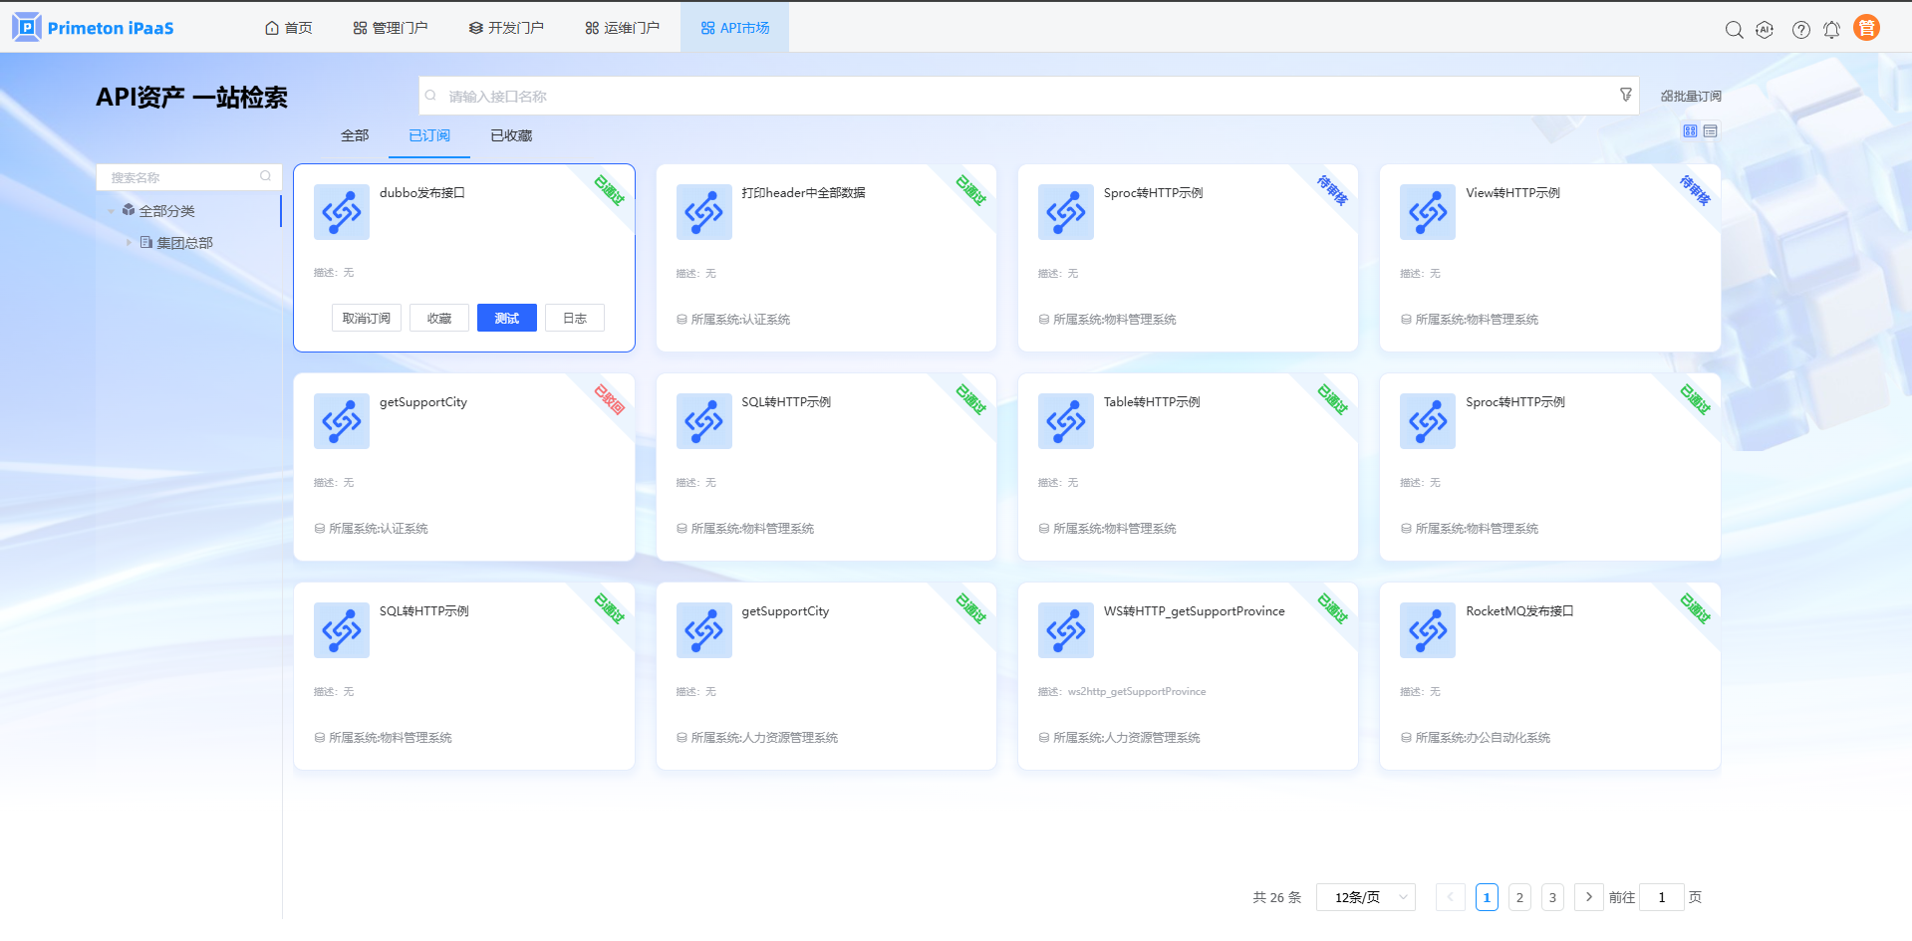Click the 取消订阅 button on dubbo card
Image resolution: width=1912 pixels, height=941 pixels.
pos(367,319)
